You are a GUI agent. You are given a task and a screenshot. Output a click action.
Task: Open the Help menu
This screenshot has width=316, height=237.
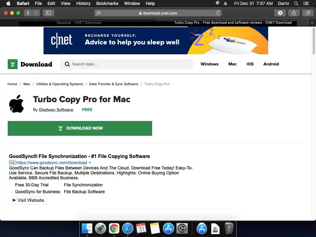pyautogui.click(x=150, y=3)
